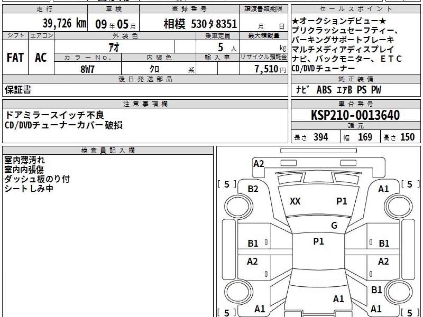Click the note CD/DVDチューナーカバー破損

point(64,125)
